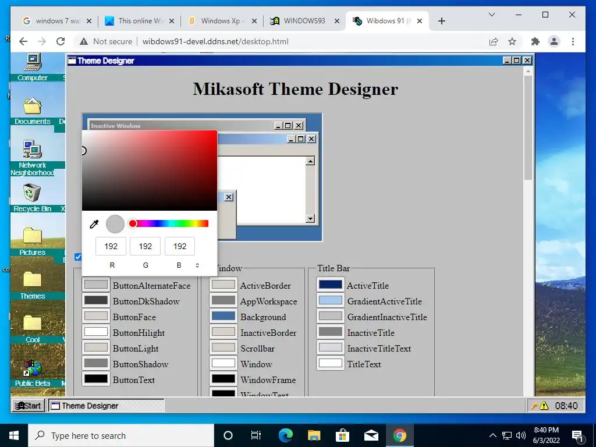Click the InactiveBorder color swatch
Viewport: 596px width, 447px height.
tap(223, 332)
